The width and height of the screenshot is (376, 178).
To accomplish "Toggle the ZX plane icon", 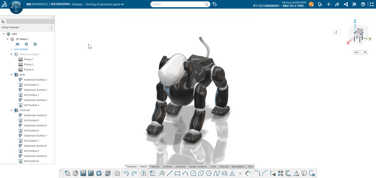I will click(35, 44).
